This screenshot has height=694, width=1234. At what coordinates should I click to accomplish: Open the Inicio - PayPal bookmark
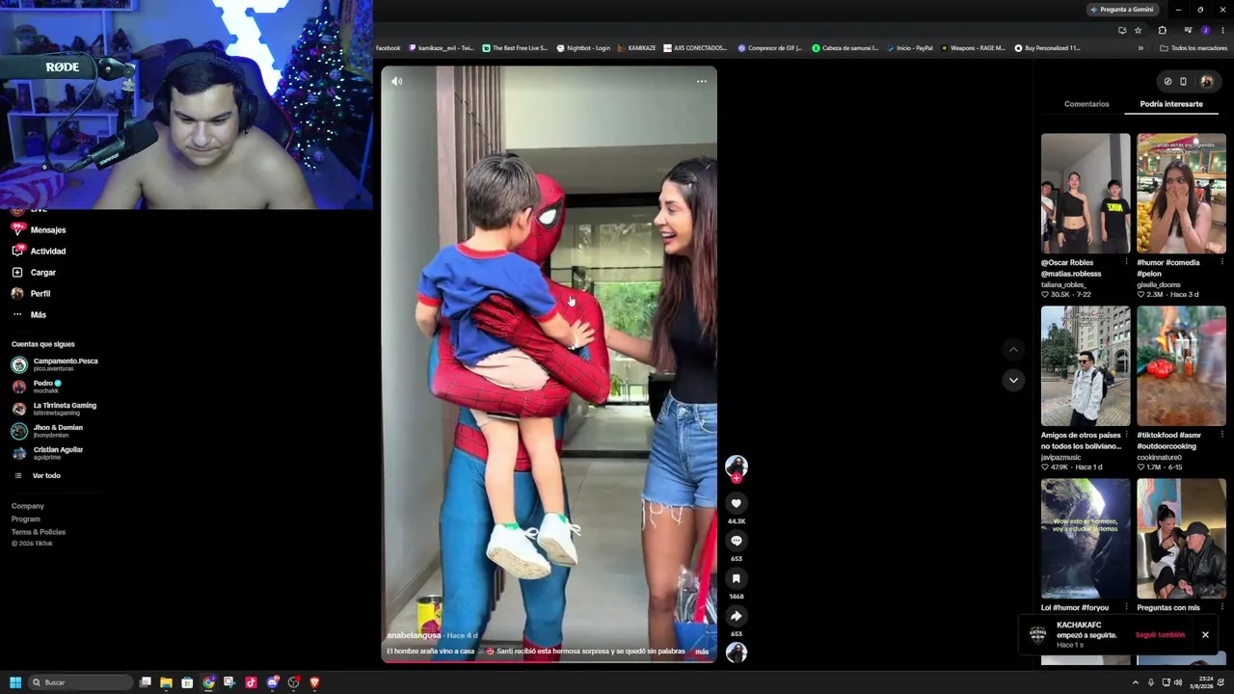pyautogui.click(x=909, y=48)
